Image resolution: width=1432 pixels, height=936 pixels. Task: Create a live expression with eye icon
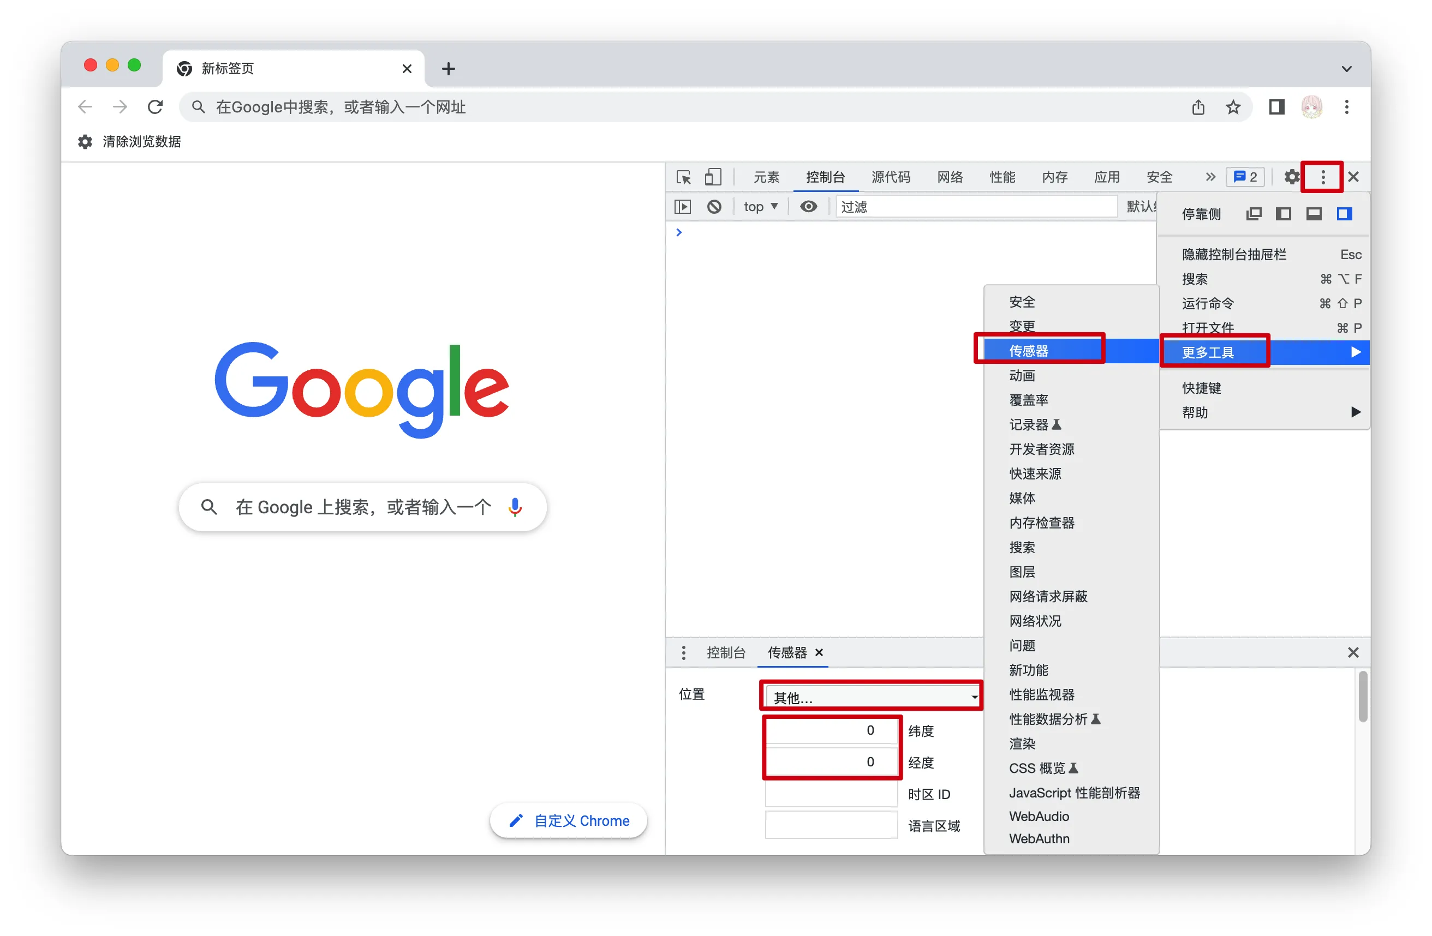click(808, 206)
